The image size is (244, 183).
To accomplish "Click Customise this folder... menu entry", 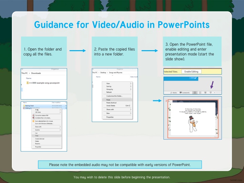I will [117, 96].
